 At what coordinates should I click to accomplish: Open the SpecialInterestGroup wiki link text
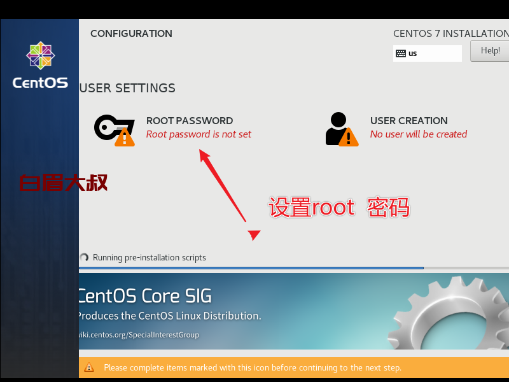coord(139,335)
